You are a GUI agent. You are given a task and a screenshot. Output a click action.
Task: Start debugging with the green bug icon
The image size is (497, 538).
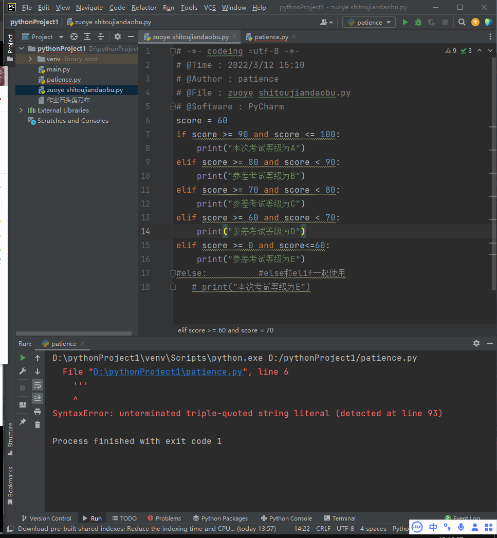(418, 22)
